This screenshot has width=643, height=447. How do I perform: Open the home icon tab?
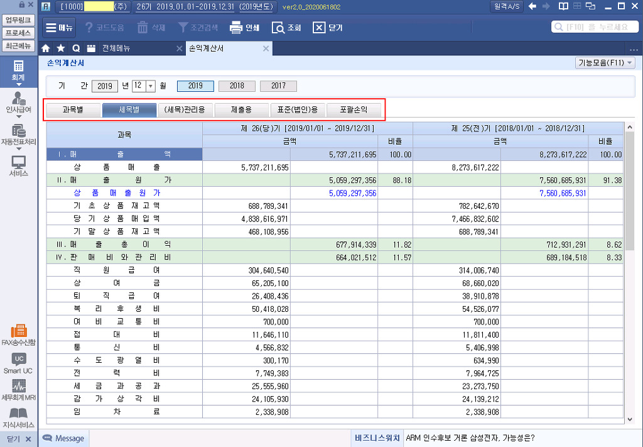45,48
